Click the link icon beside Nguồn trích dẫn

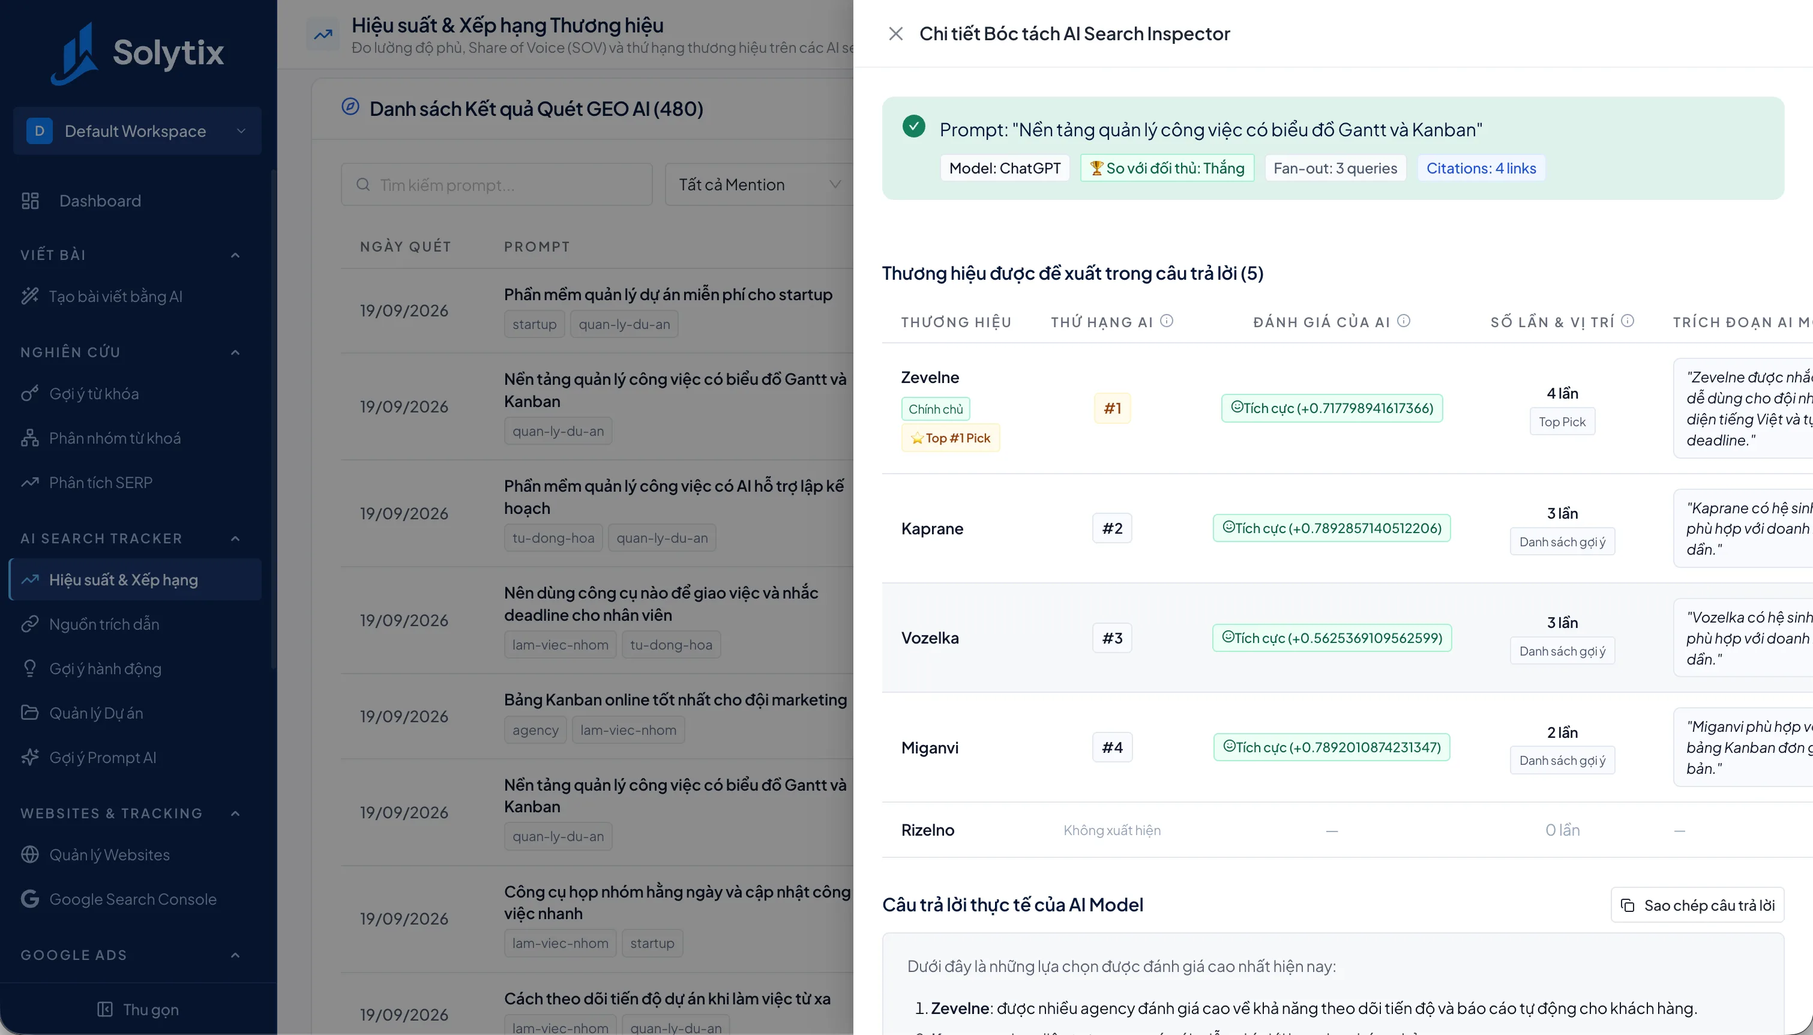click(x=30, y=623)
